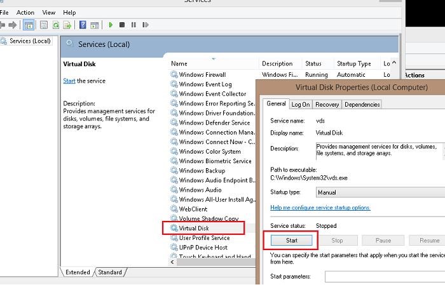Switch to the Dependencies tab
445x285 pixels.
(x=362, y=104)
